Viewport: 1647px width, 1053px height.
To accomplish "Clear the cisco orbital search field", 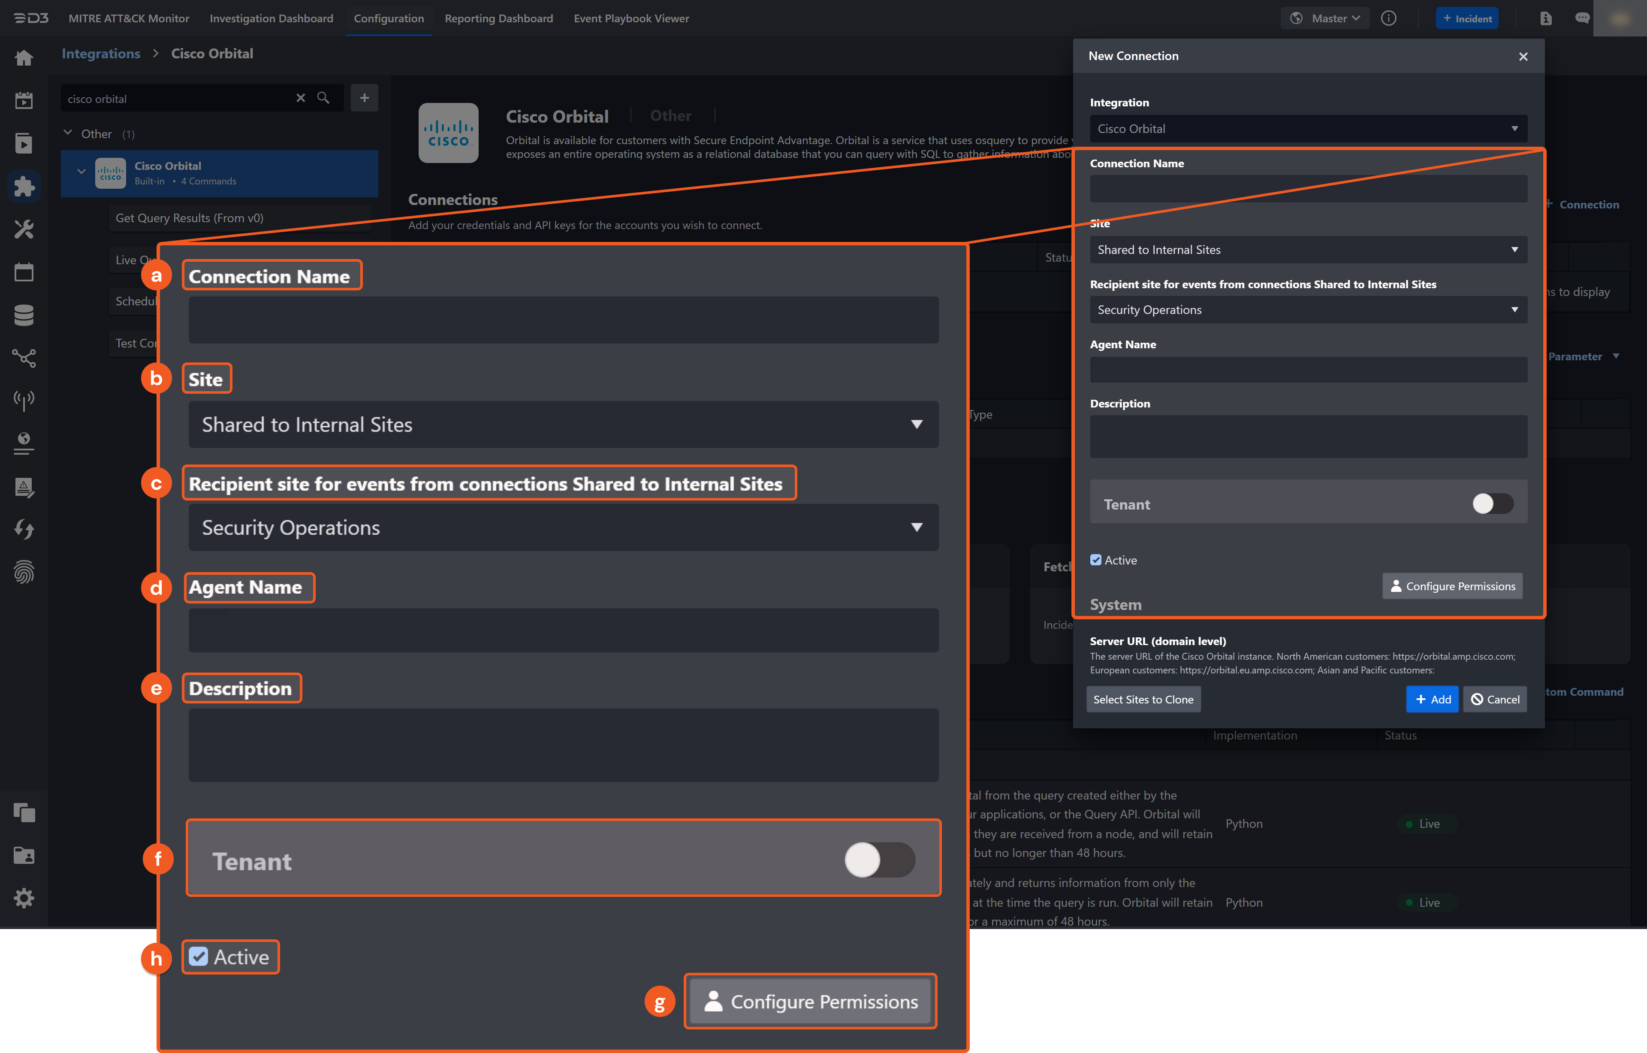I will (301, 98).
